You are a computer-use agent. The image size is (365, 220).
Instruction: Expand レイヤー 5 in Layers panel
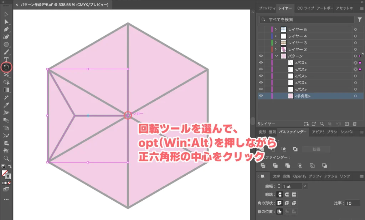(x=277, y=29)
